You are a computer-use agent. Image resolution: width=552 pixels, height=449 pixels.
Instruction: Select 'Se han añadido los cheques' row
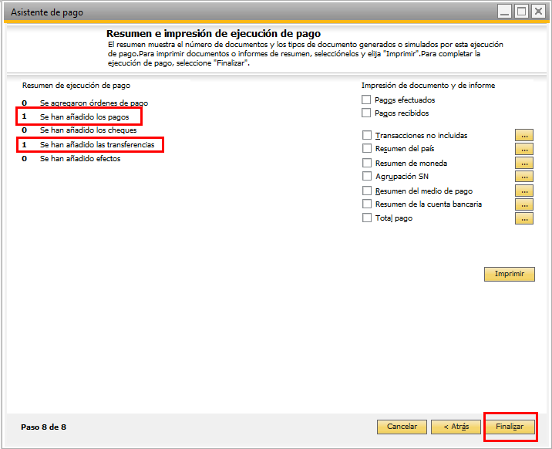(79, 130)
